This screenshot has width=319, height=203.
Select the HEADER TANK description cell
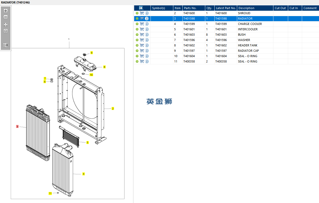(x=255, y=45)
